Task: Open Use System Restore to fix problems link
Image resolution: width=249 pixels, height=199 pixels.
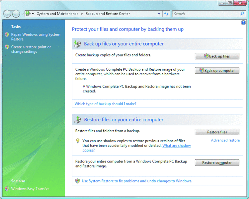Action: pos(137,181)
